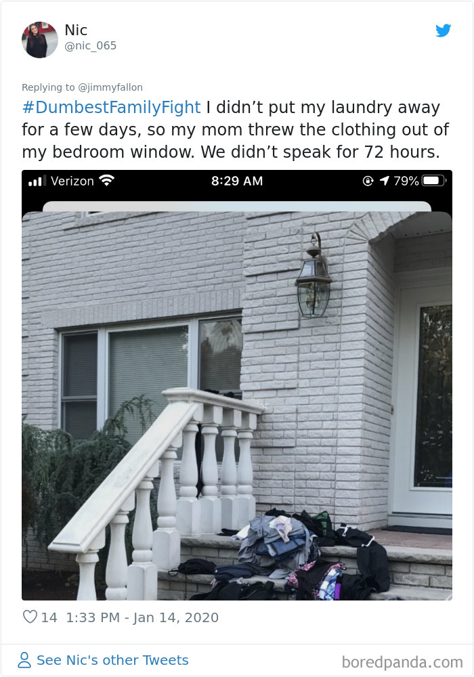
Task: Click the @nic_065 handle
Action: click(x=90, y=46)
